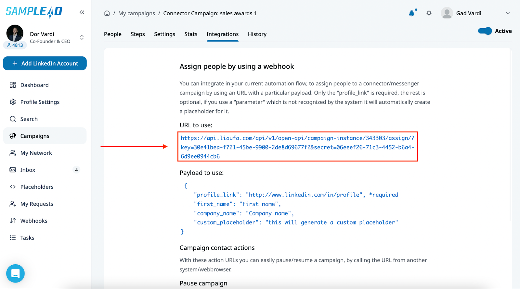Screen dimensions: 520x289
Task: Click Dor Vardi's profile photo
Action: tap(15, 33)
